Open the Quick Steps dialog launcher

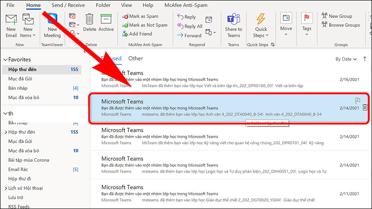(272, 45)
